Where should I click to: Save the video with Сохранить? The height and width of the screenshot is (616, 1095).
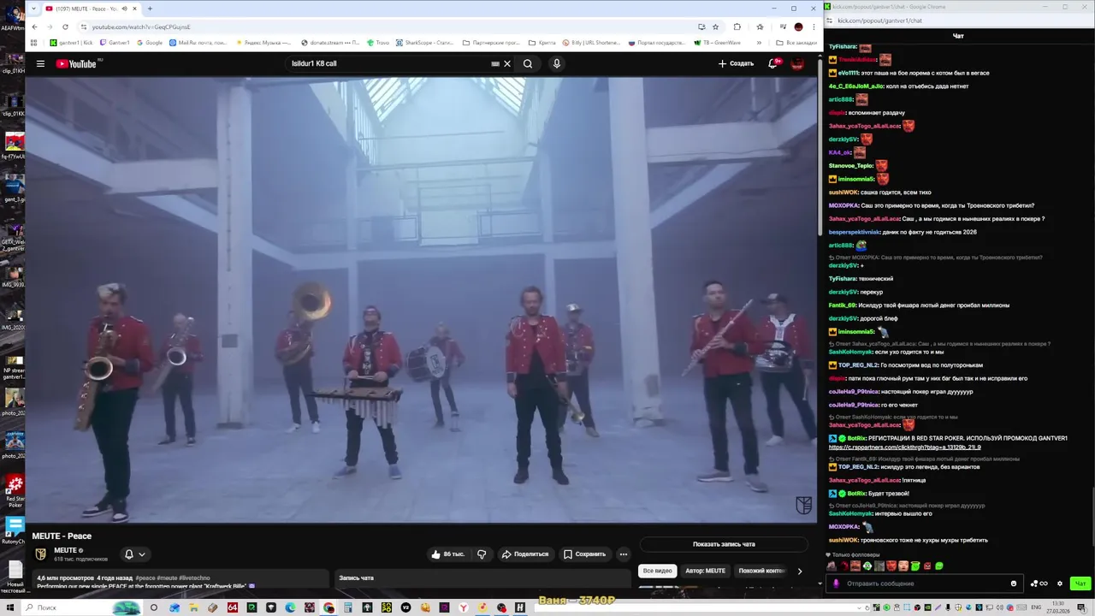point(584,554)
